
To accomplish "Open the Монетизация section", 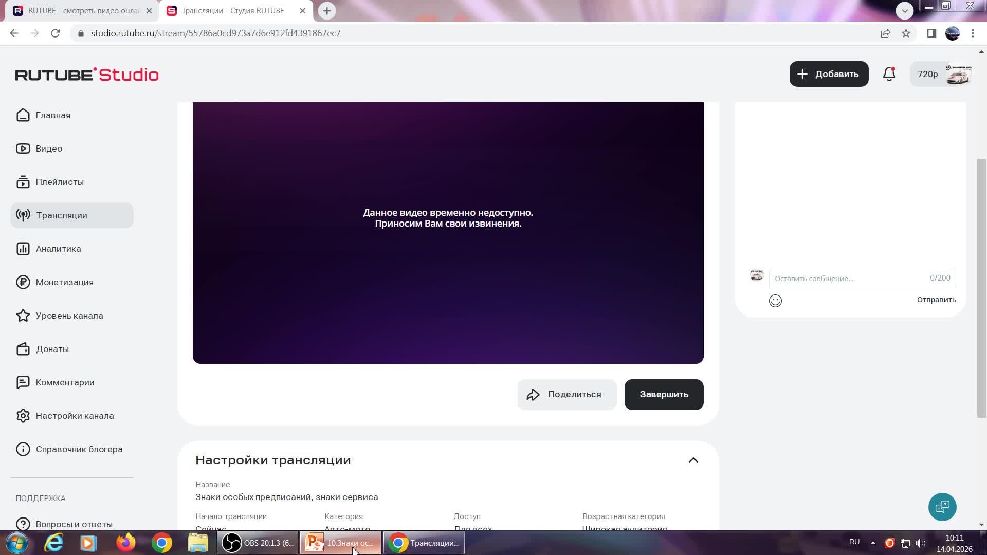I will point(64,282).
